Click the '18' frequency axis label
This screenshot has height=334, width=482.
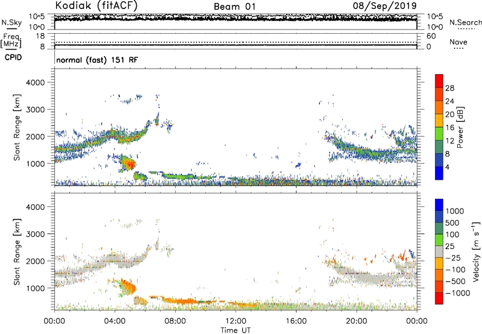click(x=40, y=36)
